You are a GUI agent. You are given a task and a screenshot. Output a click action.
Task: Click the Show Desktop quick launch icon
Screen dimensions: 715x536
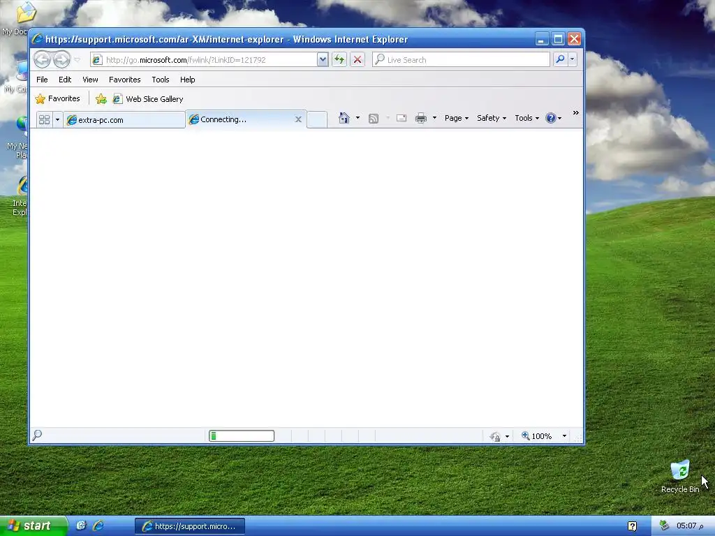pyautogui.click(x=81, y=526)
